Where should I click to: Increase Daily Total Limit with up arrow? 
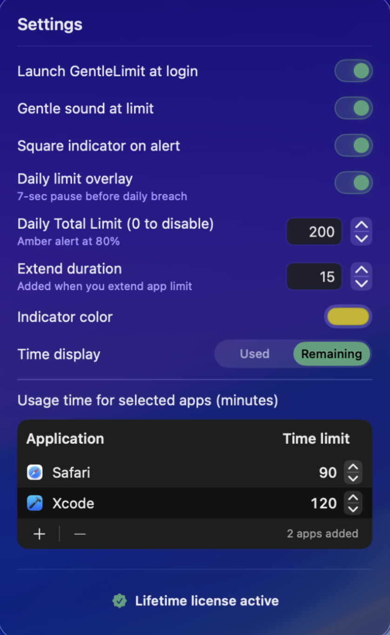(362, 226)
